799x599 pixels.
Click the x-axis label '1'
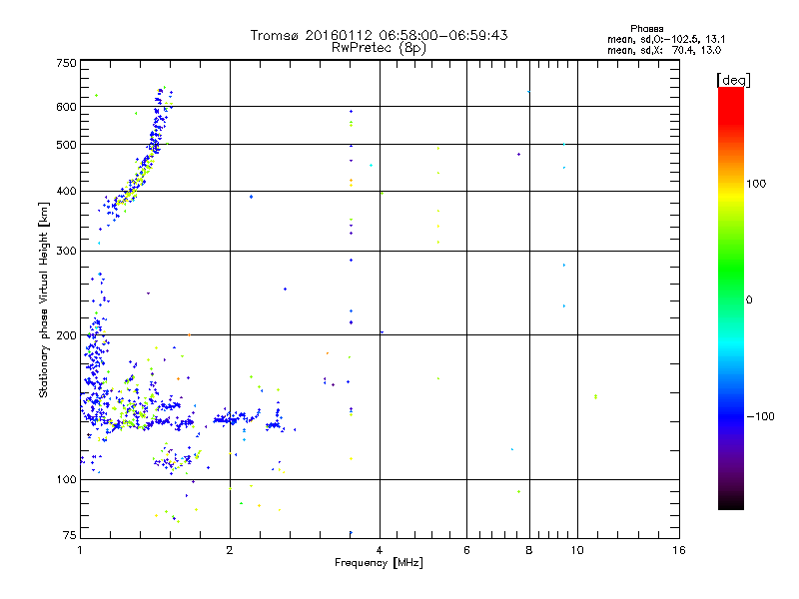coord(80,550)
